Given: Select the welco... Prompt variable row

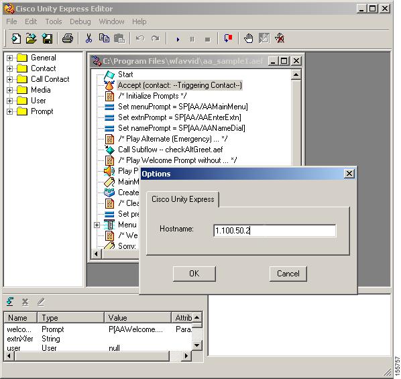Looking at the screenshot, I should pos(98,329).
